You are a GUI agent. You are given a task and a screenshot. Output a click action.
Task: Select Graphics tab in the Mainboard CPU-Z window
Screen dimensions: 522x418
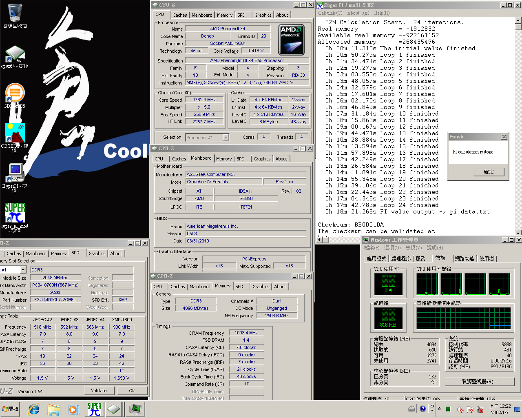[x=262, y=159]
